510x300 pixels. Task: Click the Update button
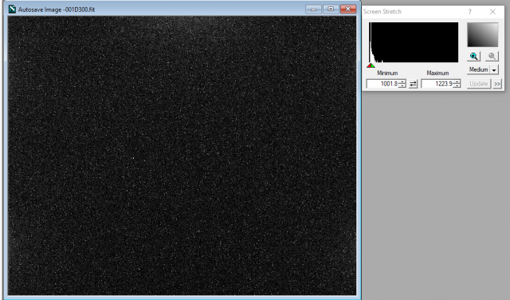[x=479, y=84]
